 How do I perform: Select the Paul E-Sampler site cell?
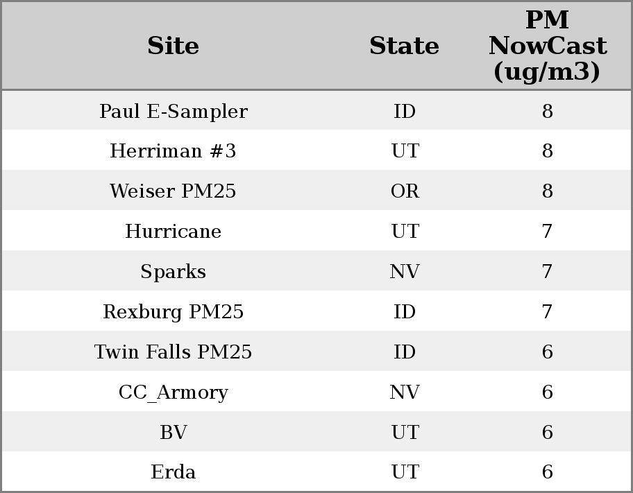(x=173, y=112)
